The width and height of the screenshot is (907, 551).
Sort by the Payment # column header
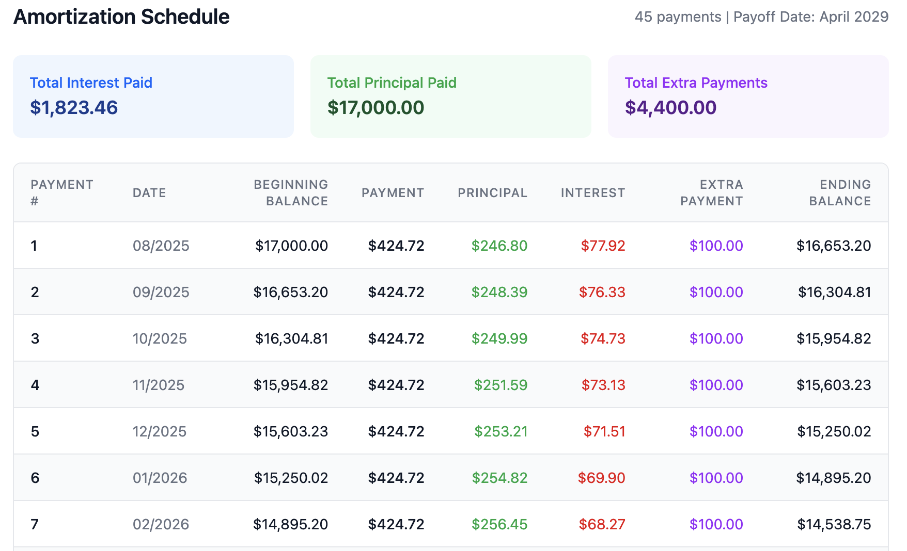[61, 192]
